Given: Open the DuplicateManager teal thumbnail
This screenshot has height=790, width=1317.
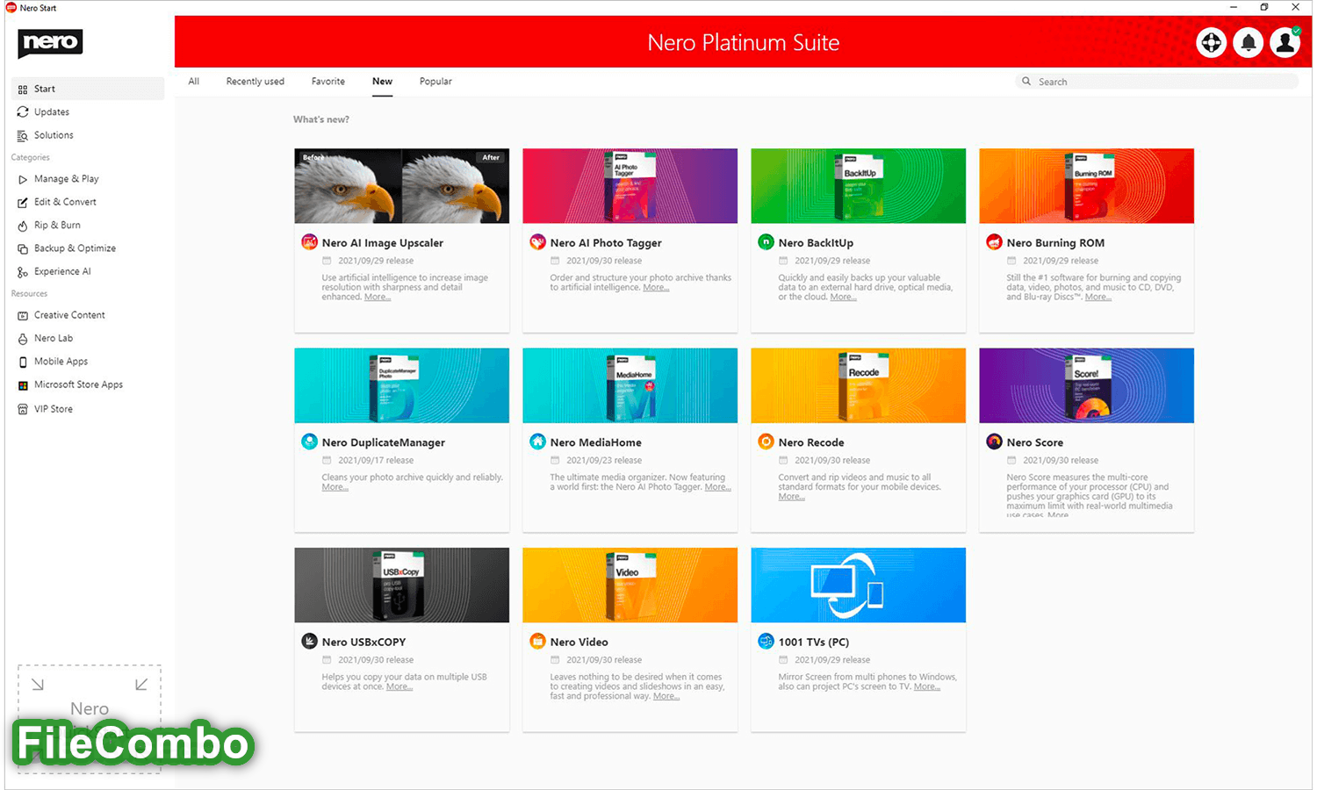Looking at the screenshot, I should 401,385.
